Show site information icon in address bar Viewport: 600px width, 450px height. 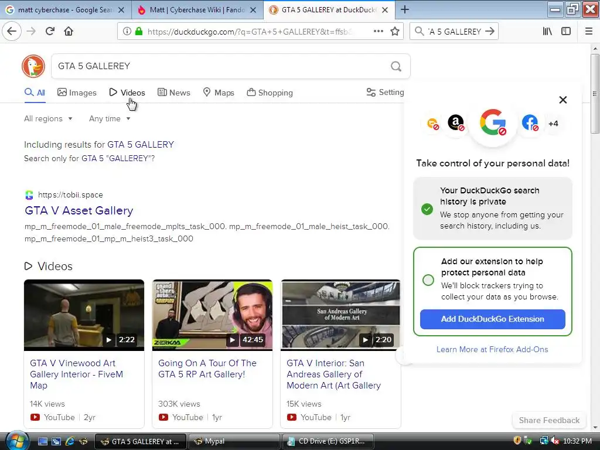coord(127,32)
